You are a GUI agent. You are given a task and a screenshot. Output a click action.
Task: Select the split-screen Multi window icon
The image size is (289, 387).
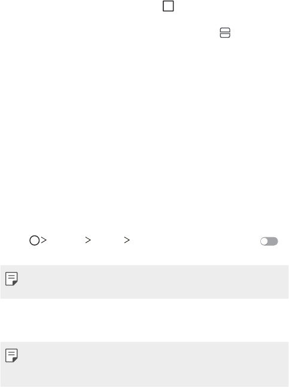225,32
